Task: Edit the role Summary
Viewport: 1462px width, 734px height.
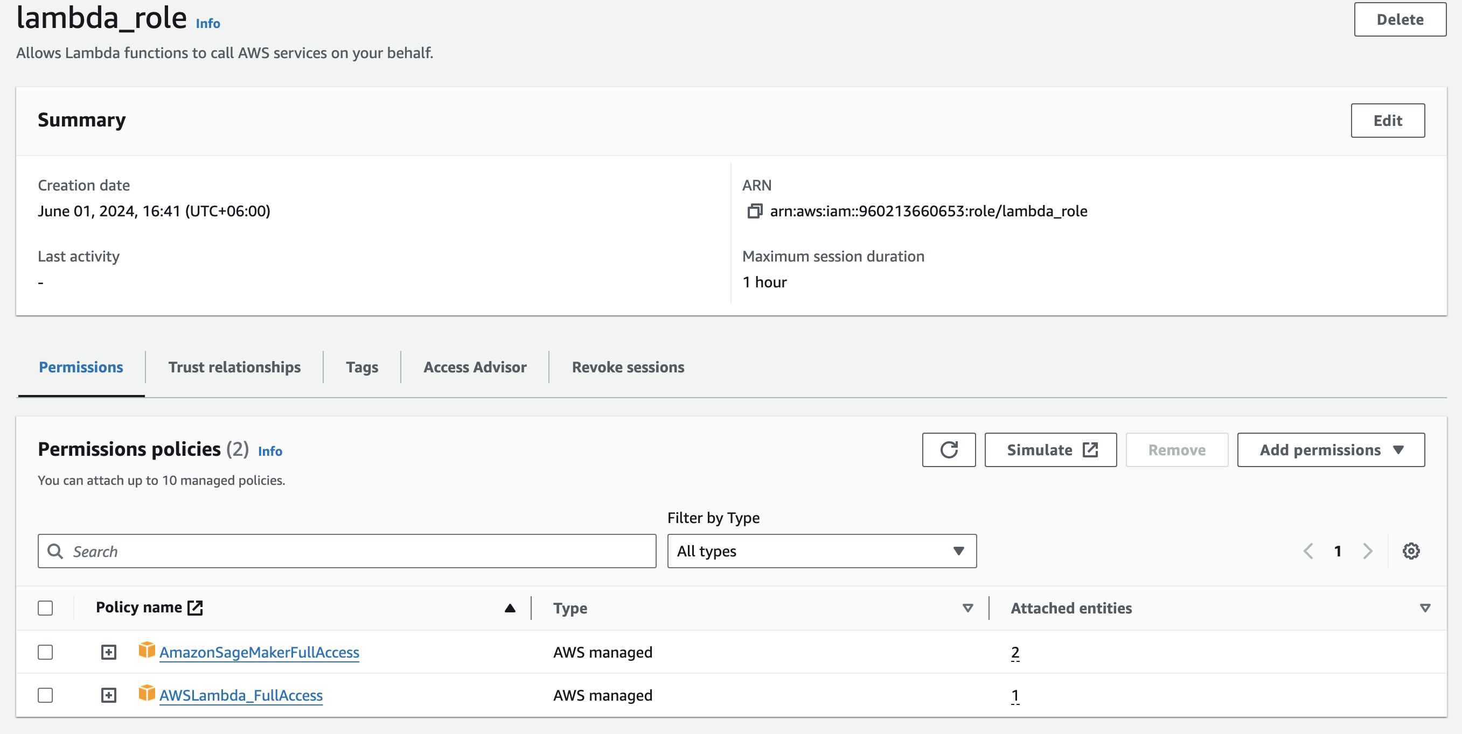Action: 1387,120
